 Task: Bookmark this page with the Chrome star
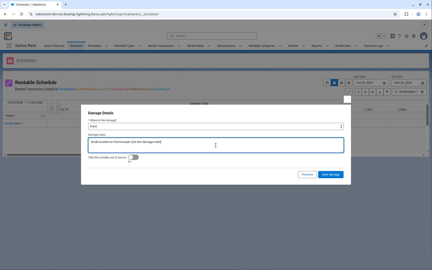click(395, 14)
